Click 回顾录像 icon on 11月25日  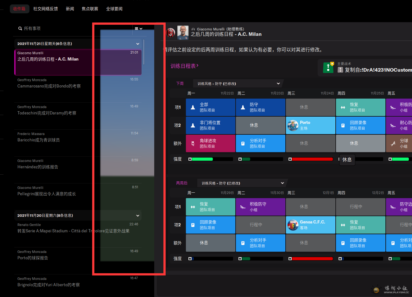point(343,126)
